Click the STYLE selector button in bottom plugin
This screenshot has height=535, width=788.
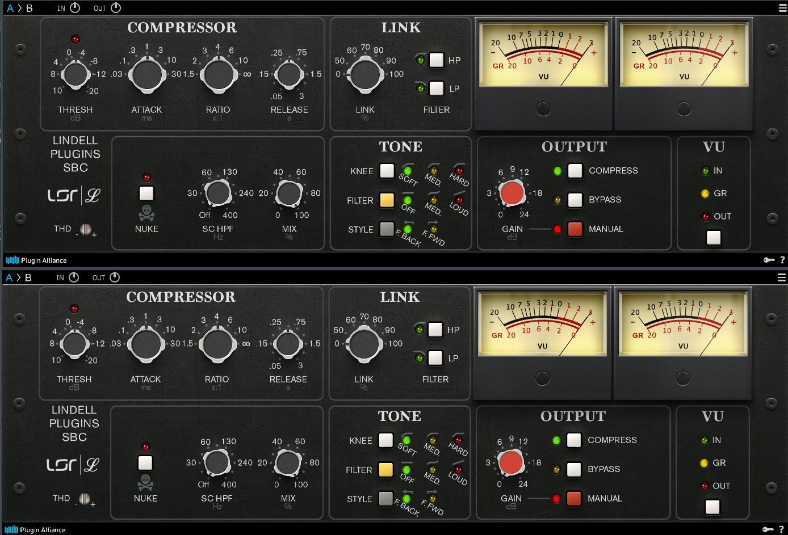coord(385,499)
